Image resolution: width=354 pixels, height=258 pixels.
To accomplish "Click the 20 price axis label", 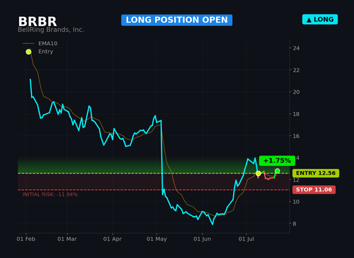I will tap(296, 92).
